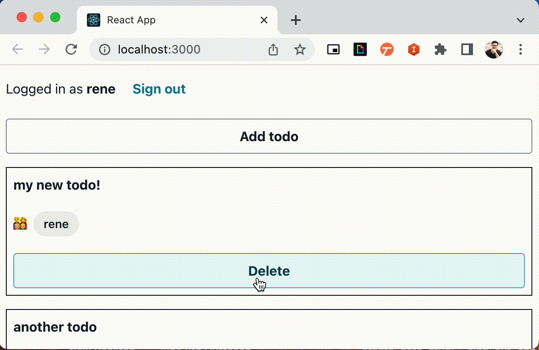The height and width of the screenshot is (350, 539).
Task: Open the share menu in the address bar
Action: 273,49
